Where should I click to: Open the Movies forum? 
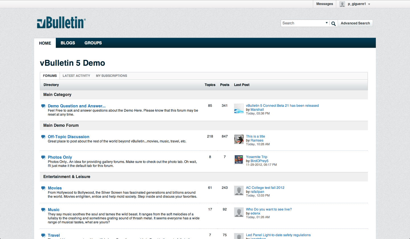click(55, 188)
